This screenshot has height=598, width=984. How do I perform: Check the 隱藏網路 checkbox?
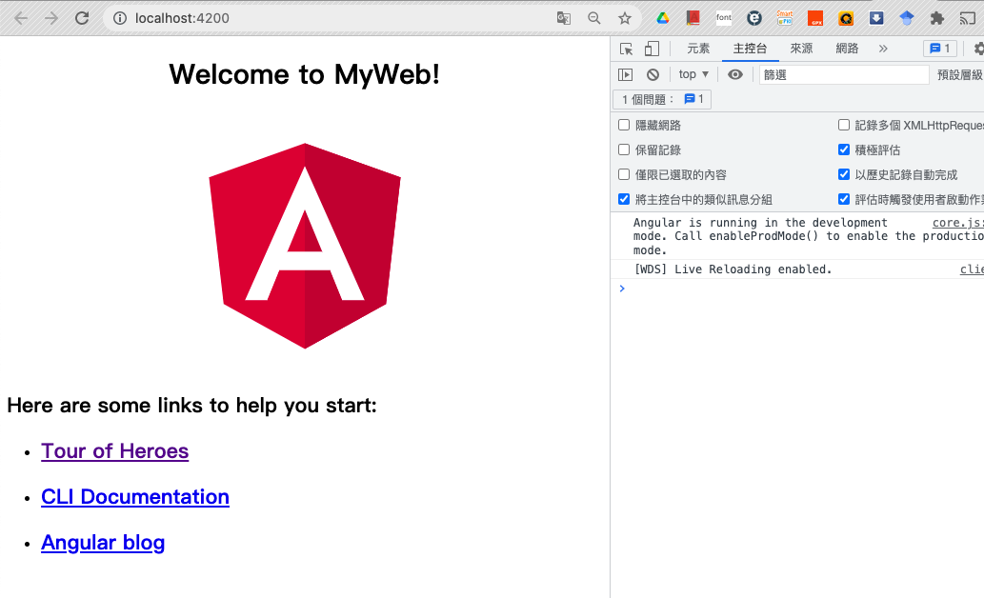tap(624, 125)
